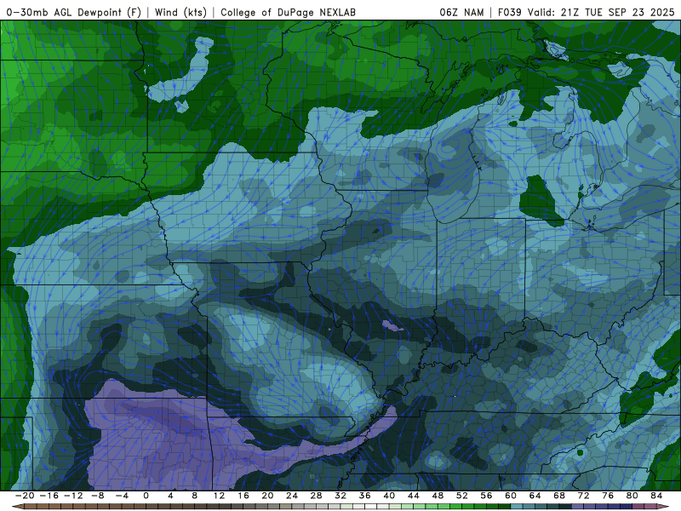The image size is (681, 511).
Task: Click the 0 label on the color scale
Action: click(x=146, y=496)
